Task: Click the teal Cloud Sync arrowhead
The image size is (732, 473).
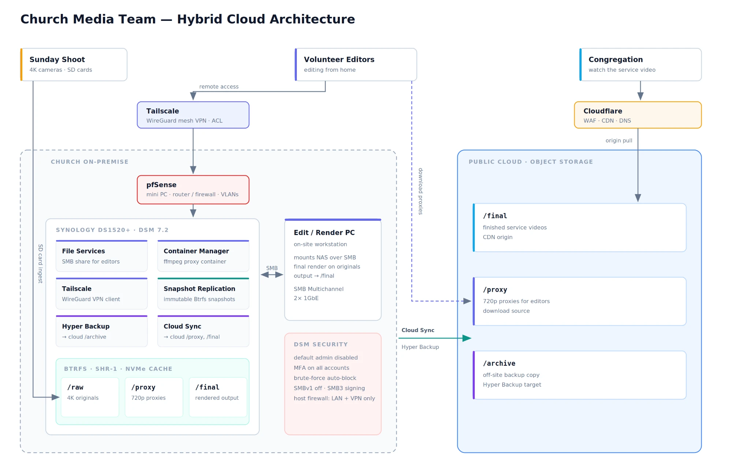Action: click(x=467, y=338)
